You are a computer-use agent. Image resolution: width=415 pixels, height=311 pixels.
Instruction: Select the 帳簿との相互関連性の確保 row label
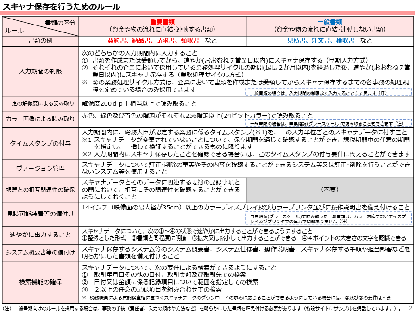(41, 190)
